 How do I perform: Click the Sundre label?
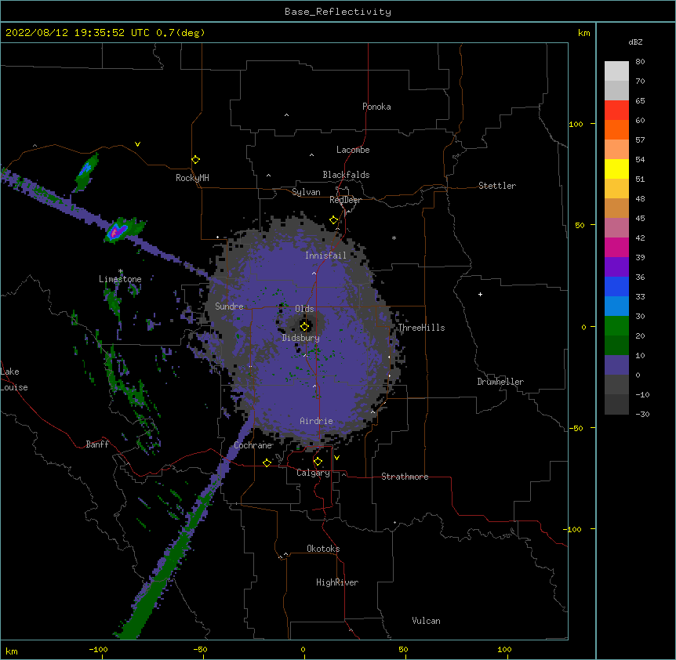click(229, 306)
